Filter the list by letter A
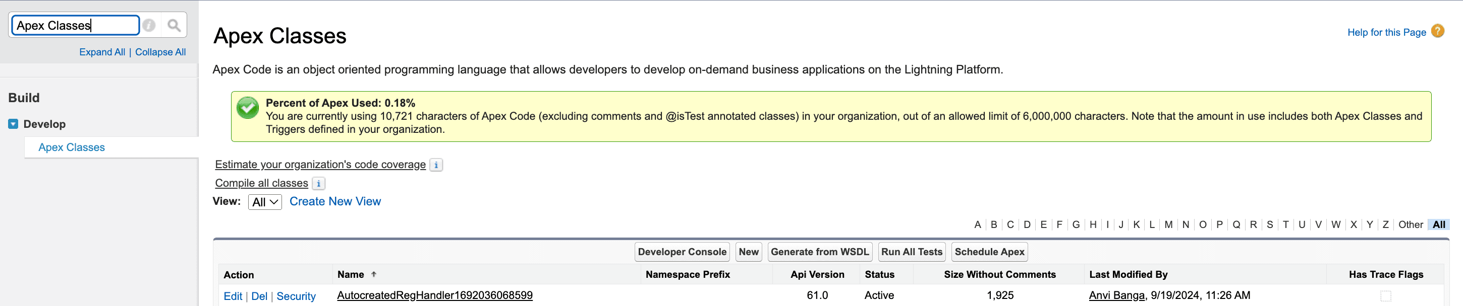 click(x=977, y=225)
